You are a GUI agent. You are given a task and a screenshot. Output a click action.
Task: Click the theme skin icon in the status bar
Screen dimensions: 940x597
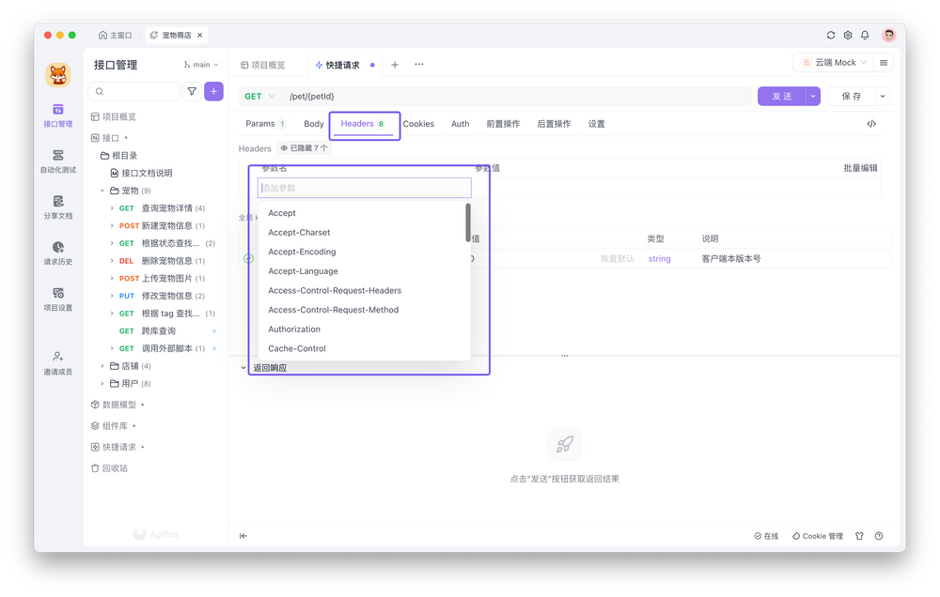[x=858, y=535]
